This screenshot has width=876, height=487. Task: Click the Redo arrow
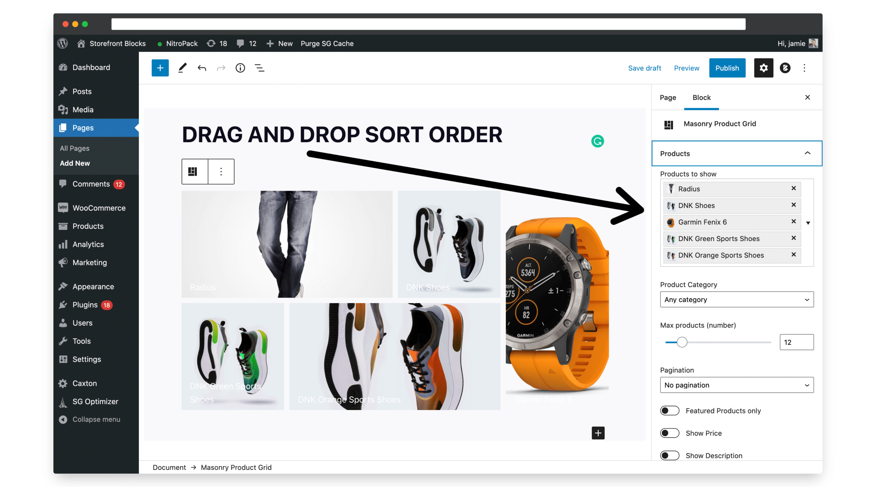[221, 68]
